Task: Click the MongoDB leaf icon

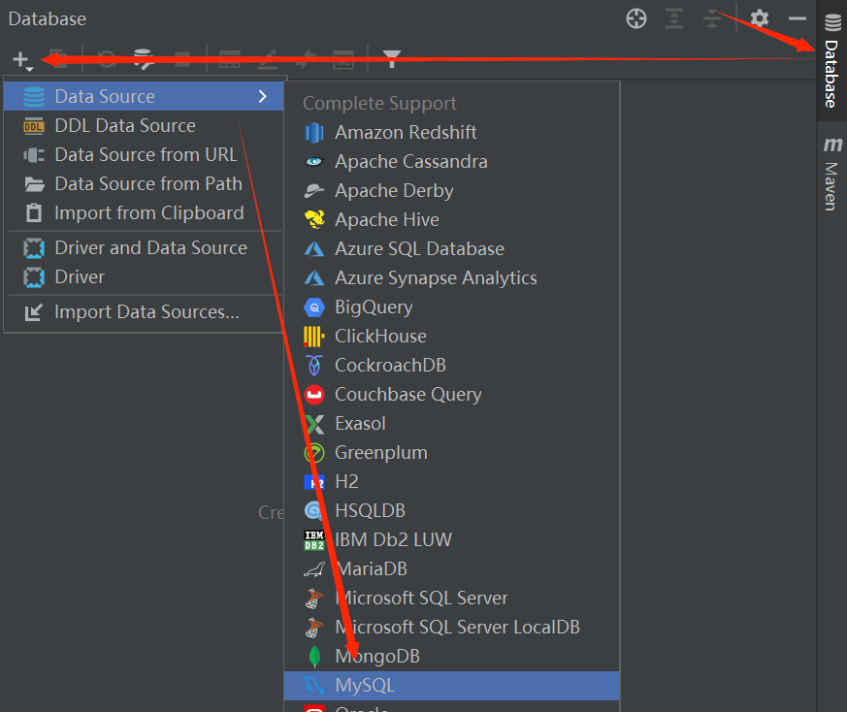Action: 313,657
